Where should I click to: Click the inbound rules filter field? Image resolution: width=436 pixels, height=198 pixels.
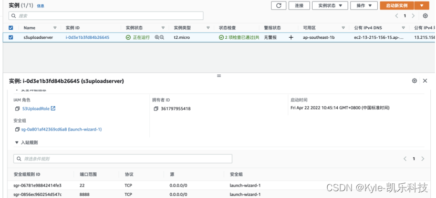click(x=122, y=159)
